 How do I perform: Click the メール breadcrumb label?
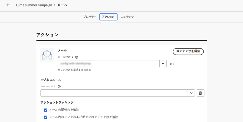click(x=62, y=5)
